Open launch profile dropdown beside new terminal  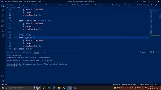point(149,52)
